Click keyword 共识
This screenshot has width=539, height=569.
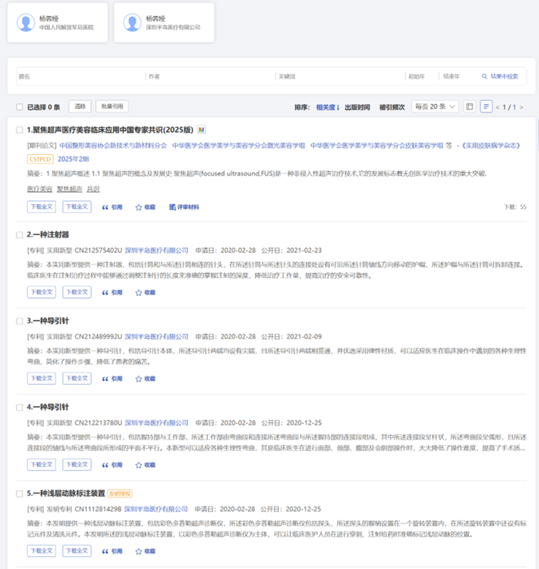[93, 189]
